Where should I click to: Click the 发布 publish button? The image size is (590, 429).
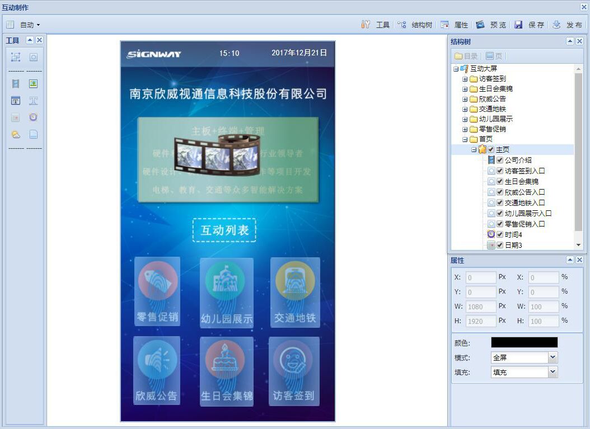tap(568, 25)
